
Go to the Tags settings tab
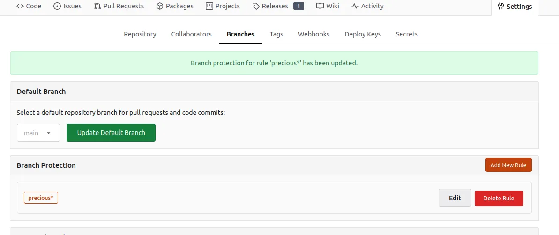click(x=276, y=34)
